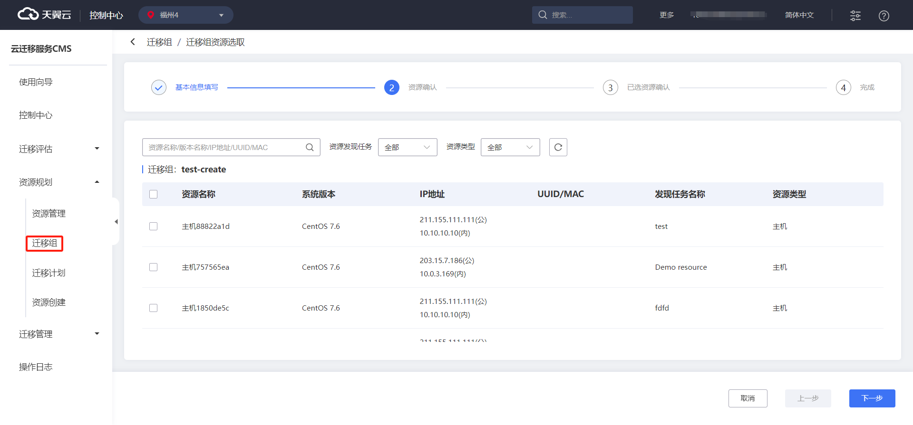Screen dimensions: 913x425
Task: Click 更多 in the top bar
Action: 667,15
